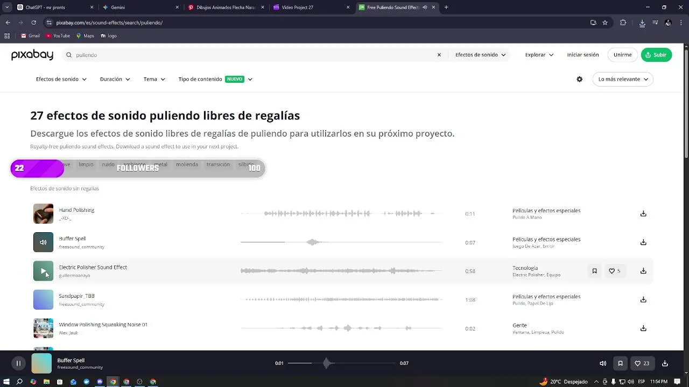The image size is (689, 387).
Task: Click the Buffer Spell speaker thumbnail
Action: (43, 242)
